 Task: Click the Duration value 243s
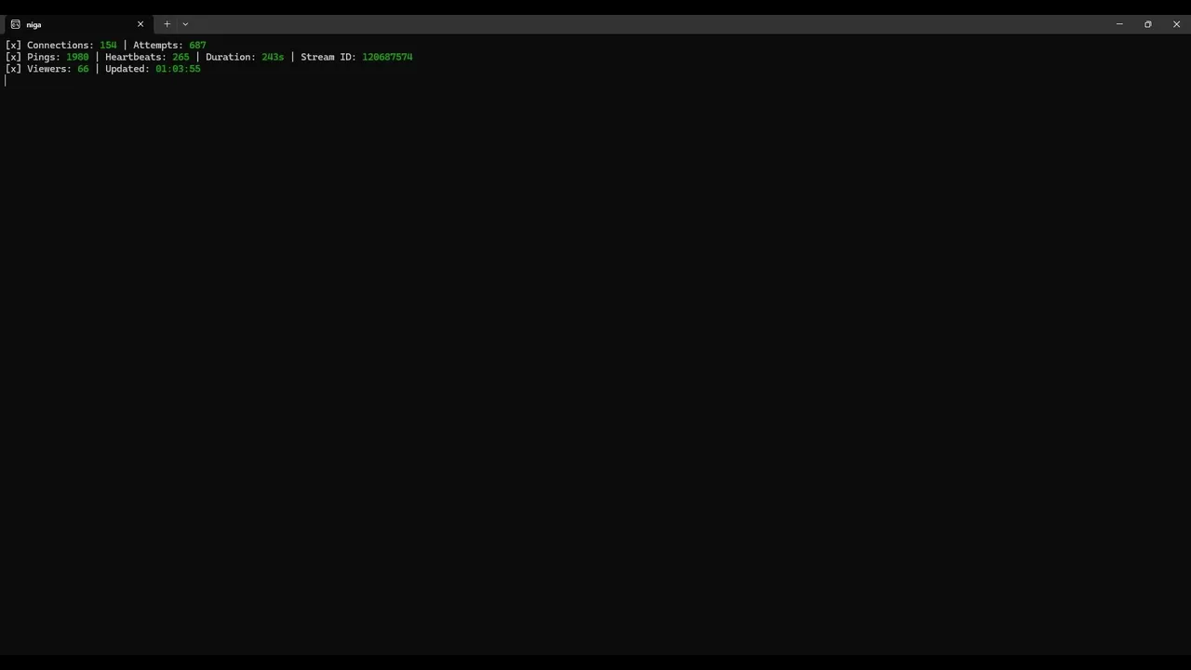[273, 57]
